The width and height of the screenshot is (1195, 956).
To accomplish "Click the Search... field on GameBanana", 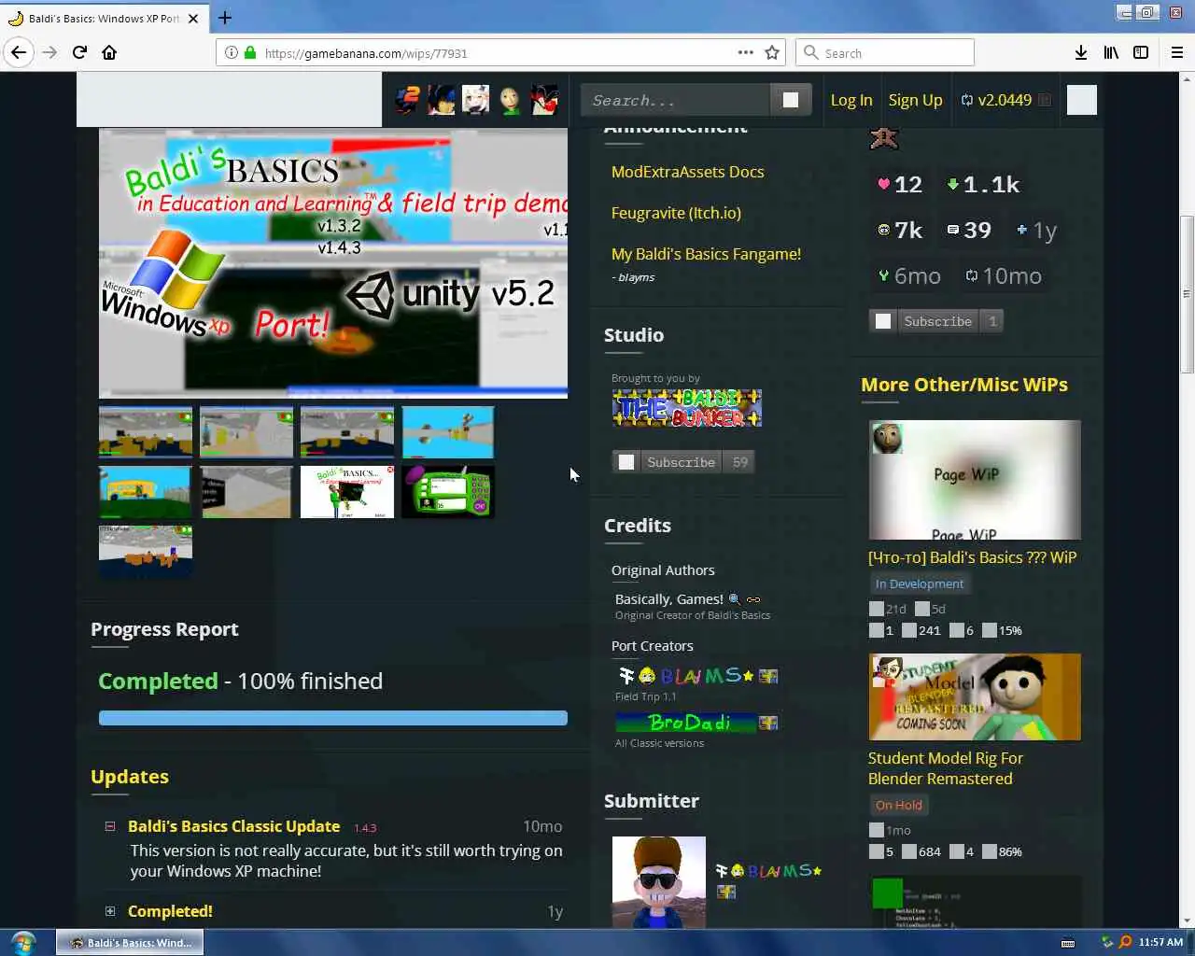I will pos(676,100).
